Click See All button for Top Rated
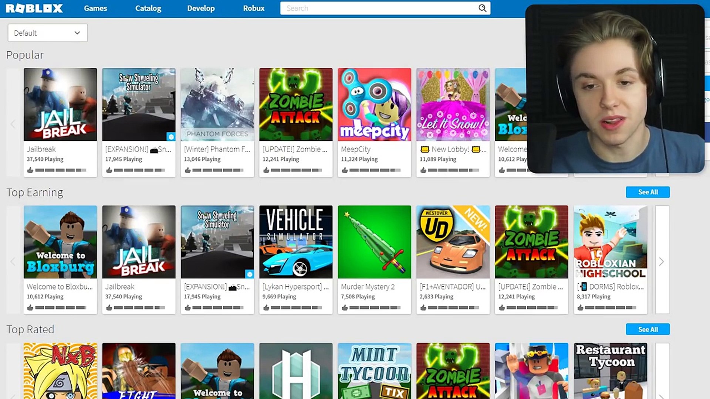The image size is (710, 399). [648, 329]
